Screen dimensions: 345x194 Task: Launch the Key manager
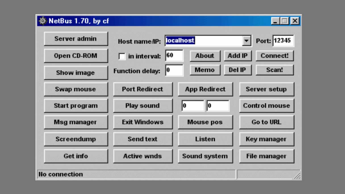tap(266, 139)
